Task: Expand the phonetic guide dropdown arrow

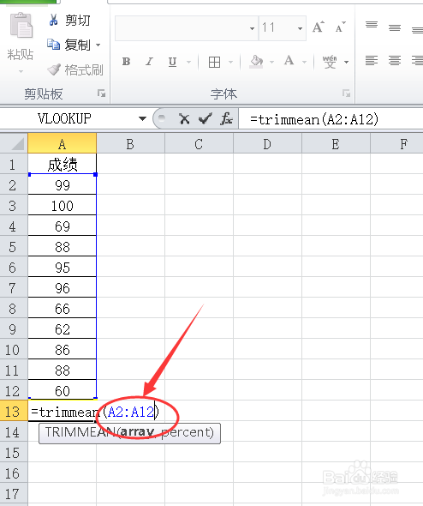Action: (x=346, y=62)
